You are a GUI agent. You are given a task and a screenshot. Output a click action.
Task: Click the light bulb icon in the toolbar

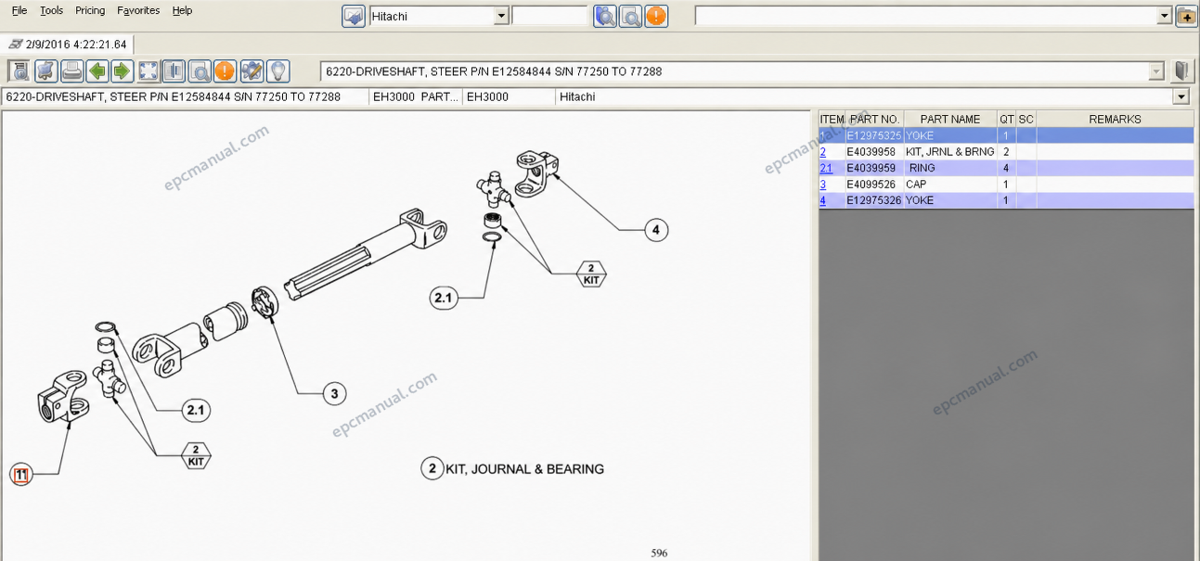point(277,71)
